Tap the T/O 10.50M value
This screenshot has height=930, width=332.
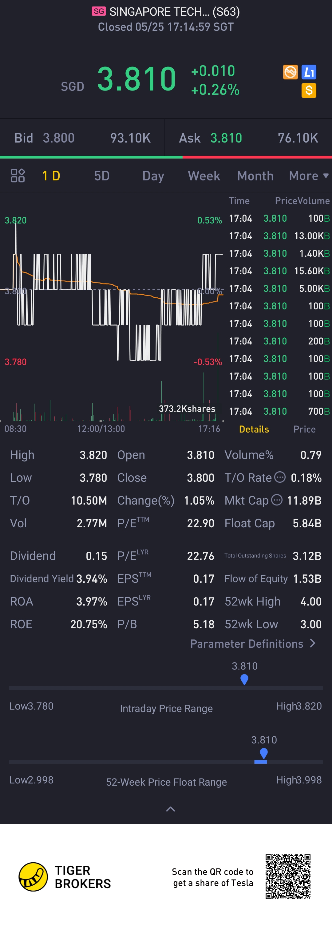(89, 500)
